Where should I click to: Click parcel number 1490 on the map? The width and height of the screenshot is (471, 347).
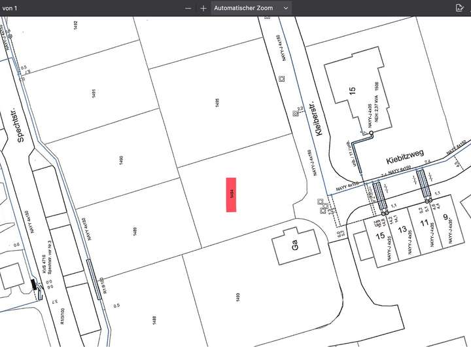coord(121,160)
